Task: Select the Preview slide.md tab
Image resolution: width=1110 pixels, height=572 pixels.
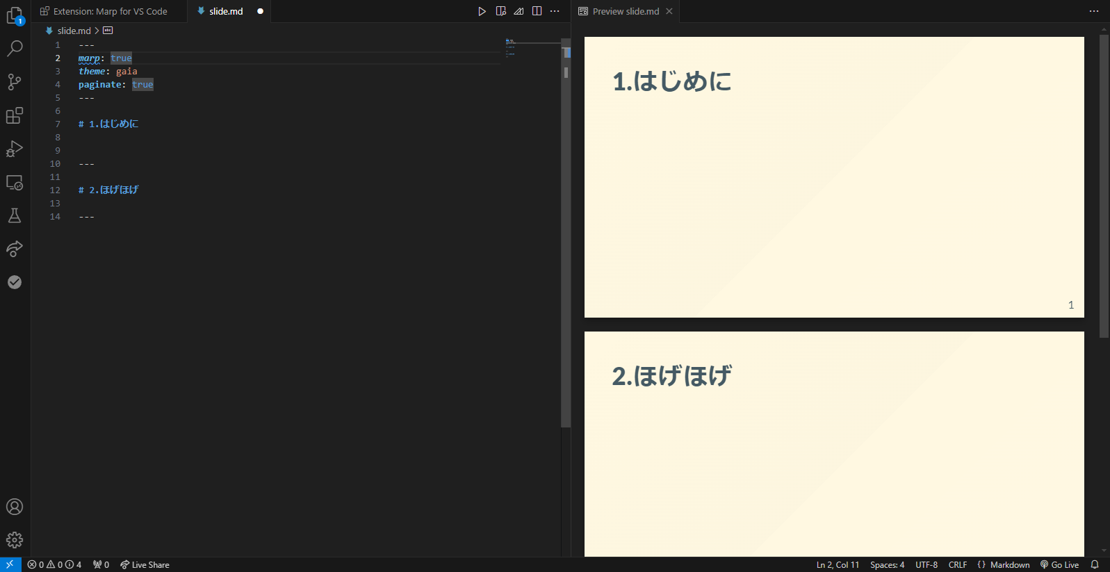Action: 626,11
